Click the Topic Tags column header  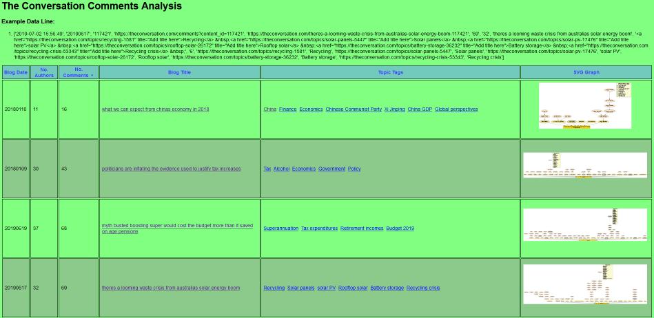[390, 72]
